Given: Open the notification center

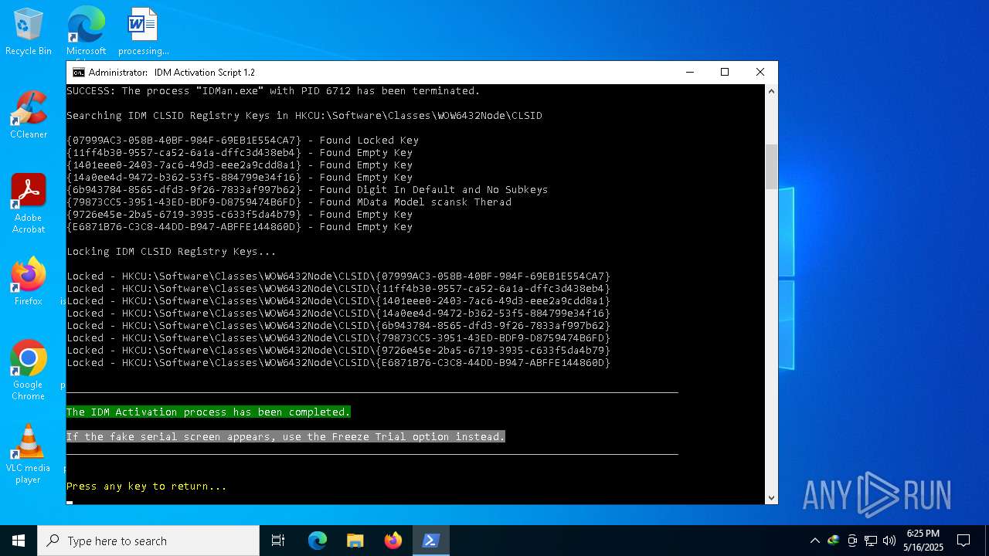Looking at the screenshot, I should [964, 541].
